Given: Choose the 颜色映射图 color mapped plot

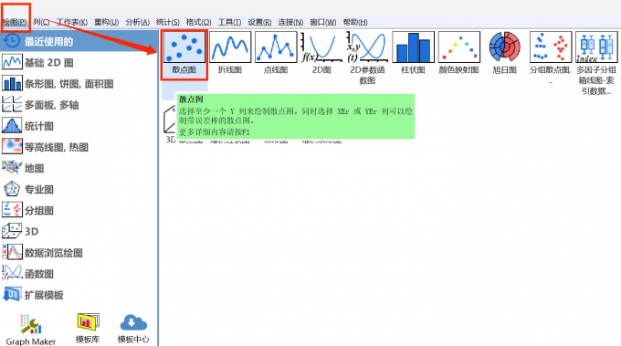Looking at the screenshot, I should [459, 53].
